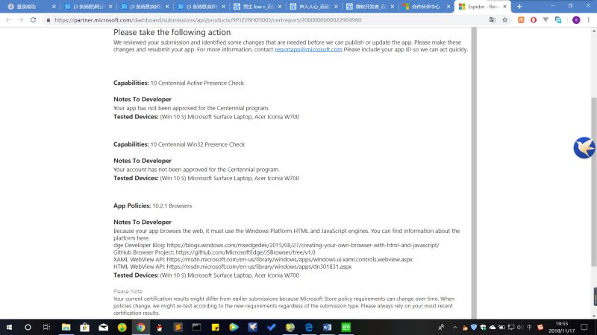Screen dimensions: 597x335
Task: Click the gray downward triangle extension icon
Action: pyautogui.click(x=546, y=20)
